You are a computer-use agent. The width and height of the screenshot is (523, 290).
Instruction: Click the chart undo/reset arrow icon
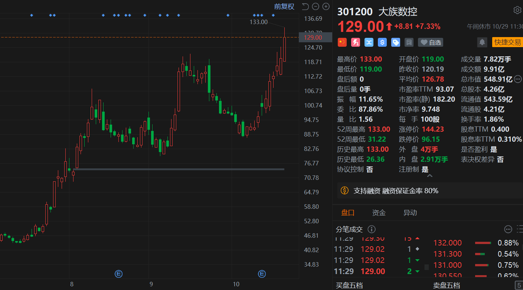coord(305,6)
